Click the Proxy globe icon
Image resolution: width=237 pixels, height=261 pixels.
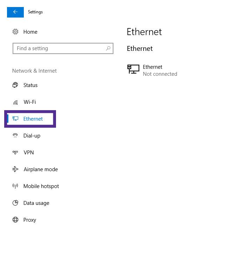point(15,220)
